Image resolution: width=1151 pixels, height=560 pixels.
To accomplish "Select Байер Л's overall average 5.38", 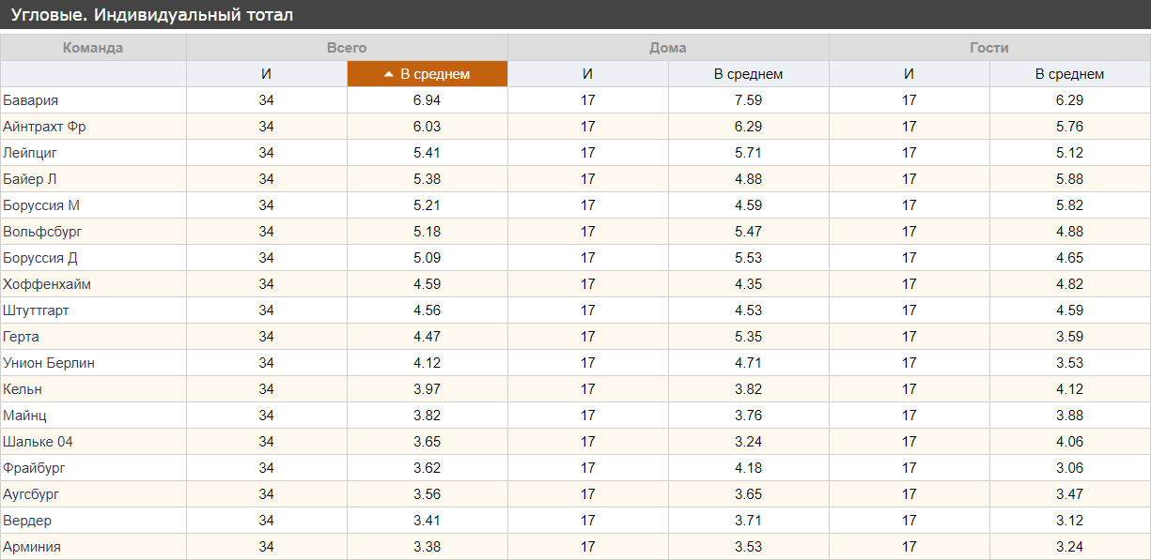I will pos(428,179).
